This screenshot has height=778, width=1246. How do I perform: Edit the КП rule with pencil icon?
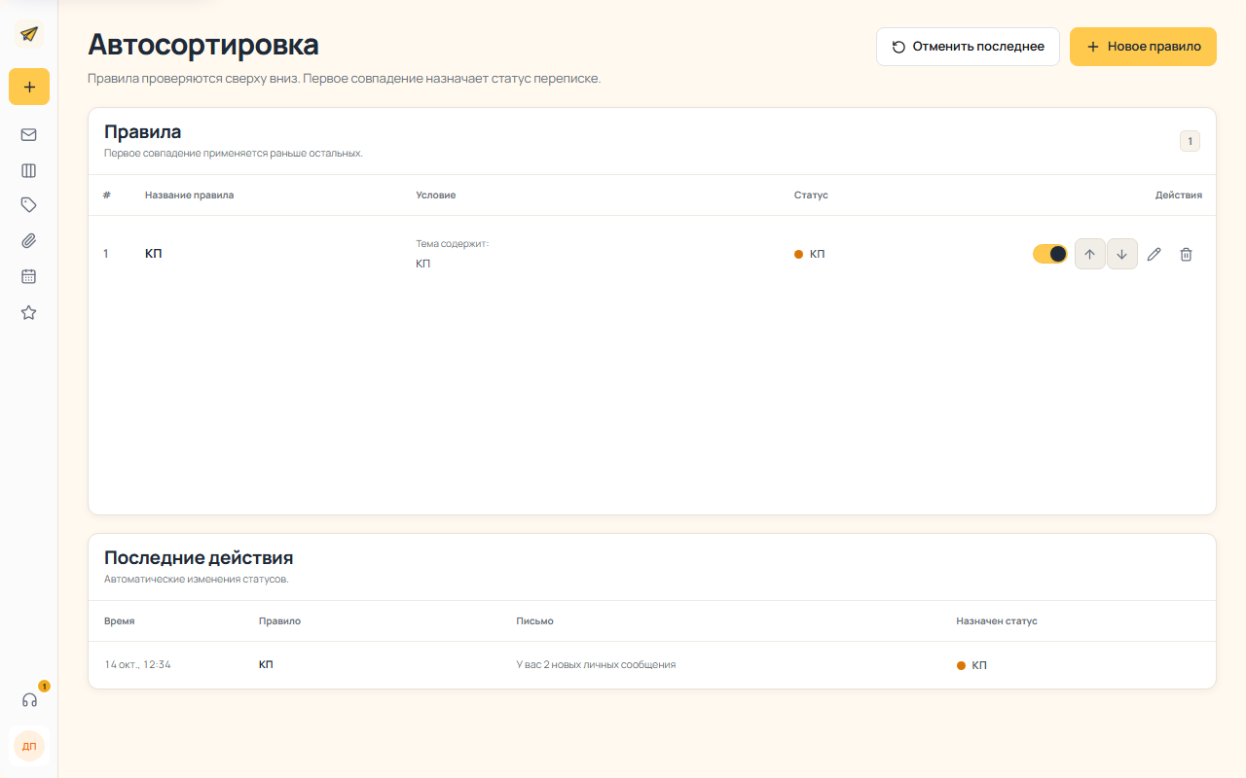pyautogui.click(x=1154, y=254)
